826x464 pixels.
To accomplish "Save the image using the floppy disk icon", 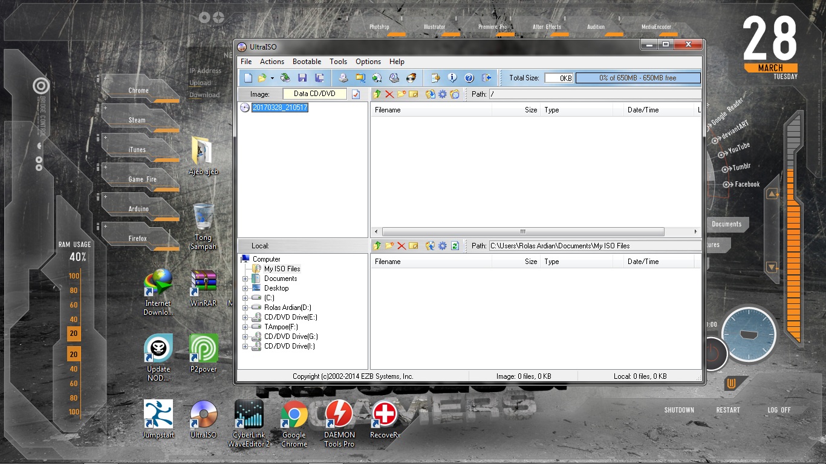I will click(x=302, y=78).
